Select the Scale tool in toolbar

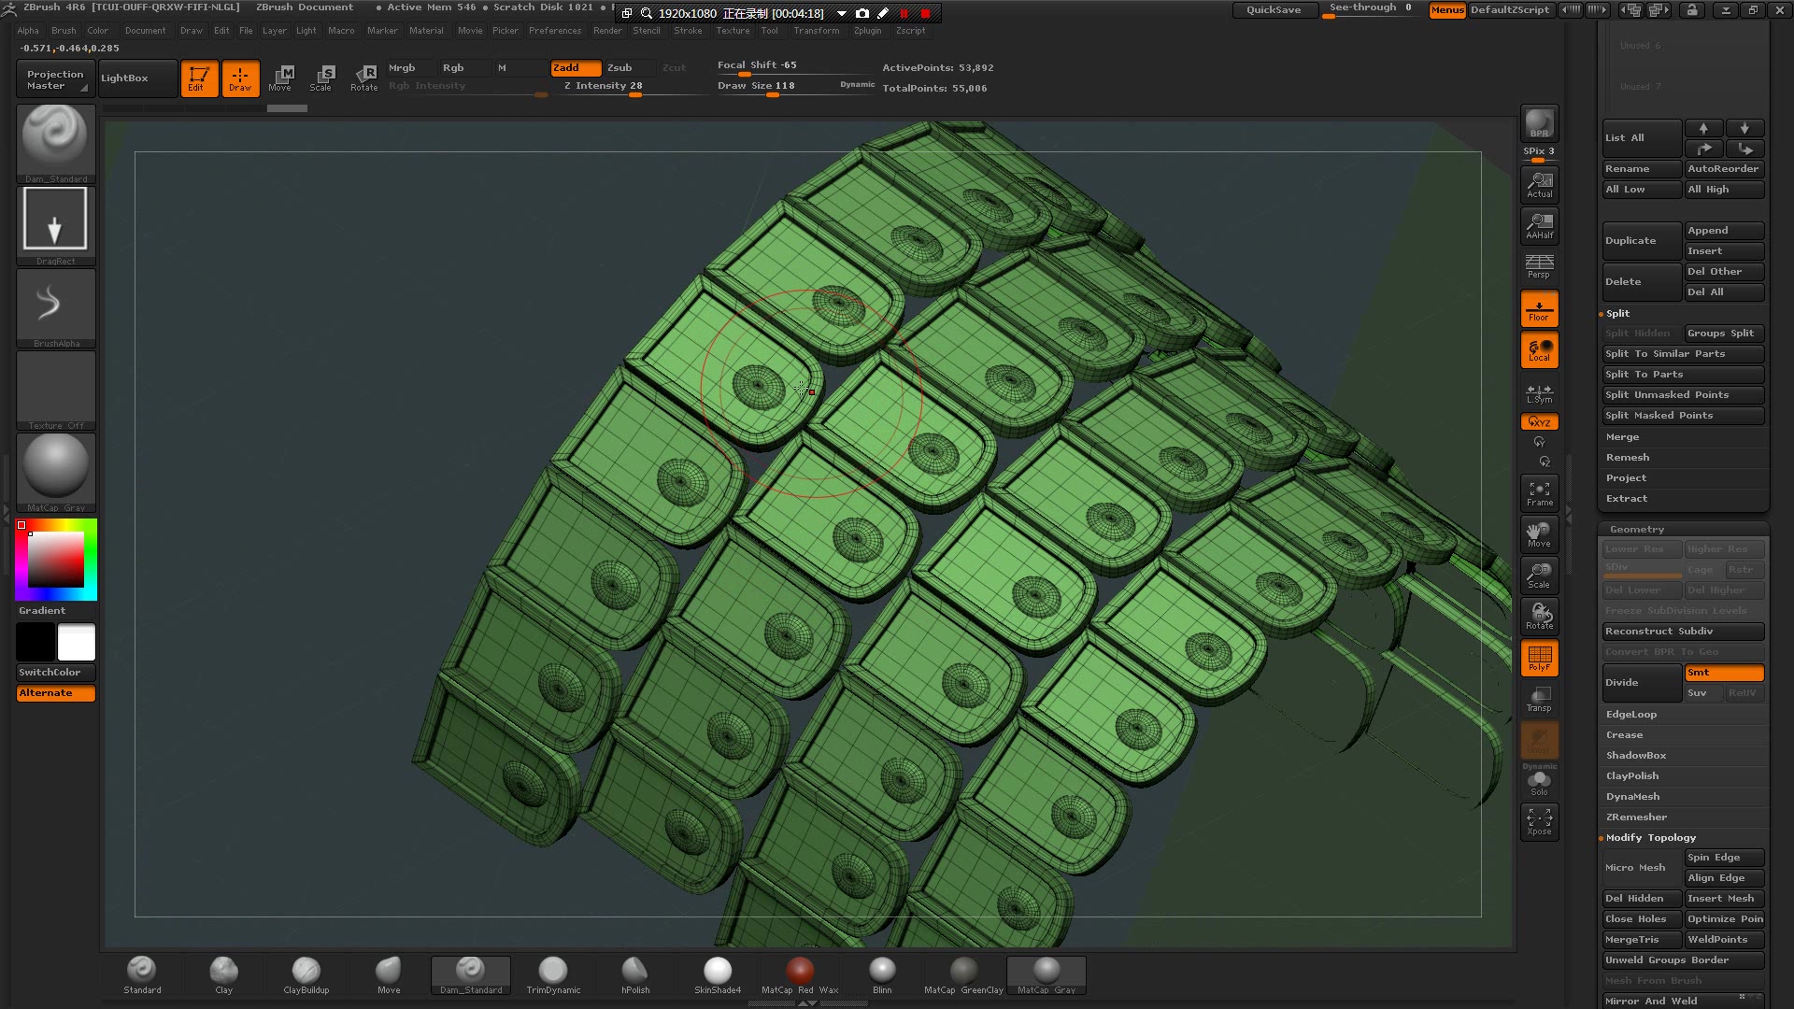coord(322,77)
